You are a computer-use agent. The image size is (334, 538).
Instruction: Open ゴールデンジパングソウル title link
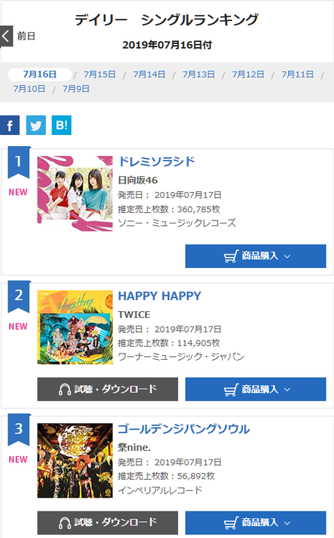184,429
